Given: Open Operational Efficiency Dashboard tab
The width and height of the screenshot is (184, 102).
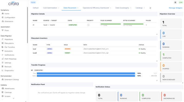Looking at the screenshot, I should coord(96,8).
